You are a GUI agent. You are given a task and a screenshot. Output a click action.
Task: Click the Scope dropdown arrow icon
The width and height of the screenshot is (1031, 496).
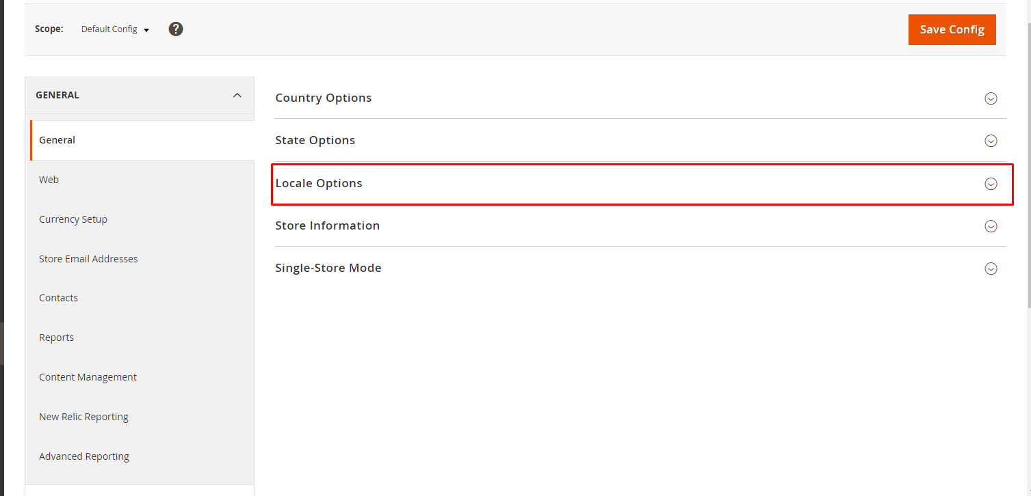coord(146,29)
